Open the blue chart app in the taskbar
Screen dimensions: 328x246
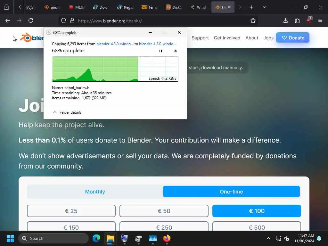[152, 238]
